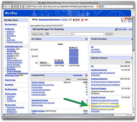
Task: Open the Dispute Console link
Action: [x=98, y=97]
